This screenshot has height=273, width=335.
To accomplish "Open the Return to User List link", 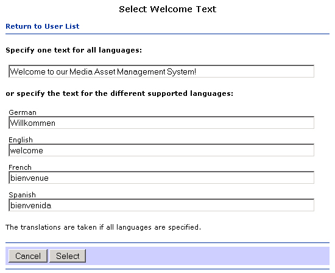I will tap(42, 26).
